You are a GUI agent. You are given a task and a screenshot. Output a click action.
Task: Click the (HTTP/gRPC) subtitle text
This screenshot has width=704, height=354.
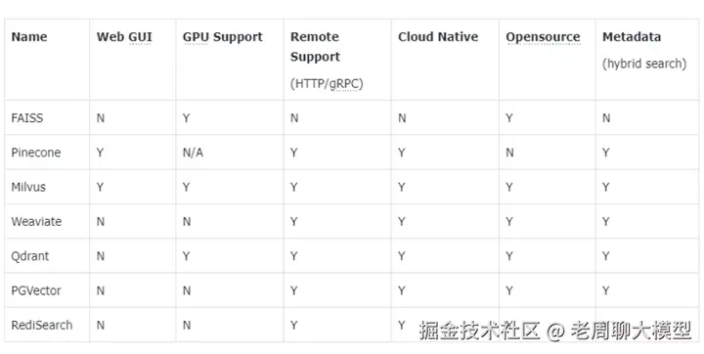click(x=327, y=84)
